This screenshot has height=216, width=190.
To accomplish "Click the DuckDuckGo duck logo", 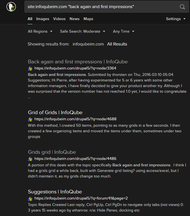I will [x=11, y=7].
